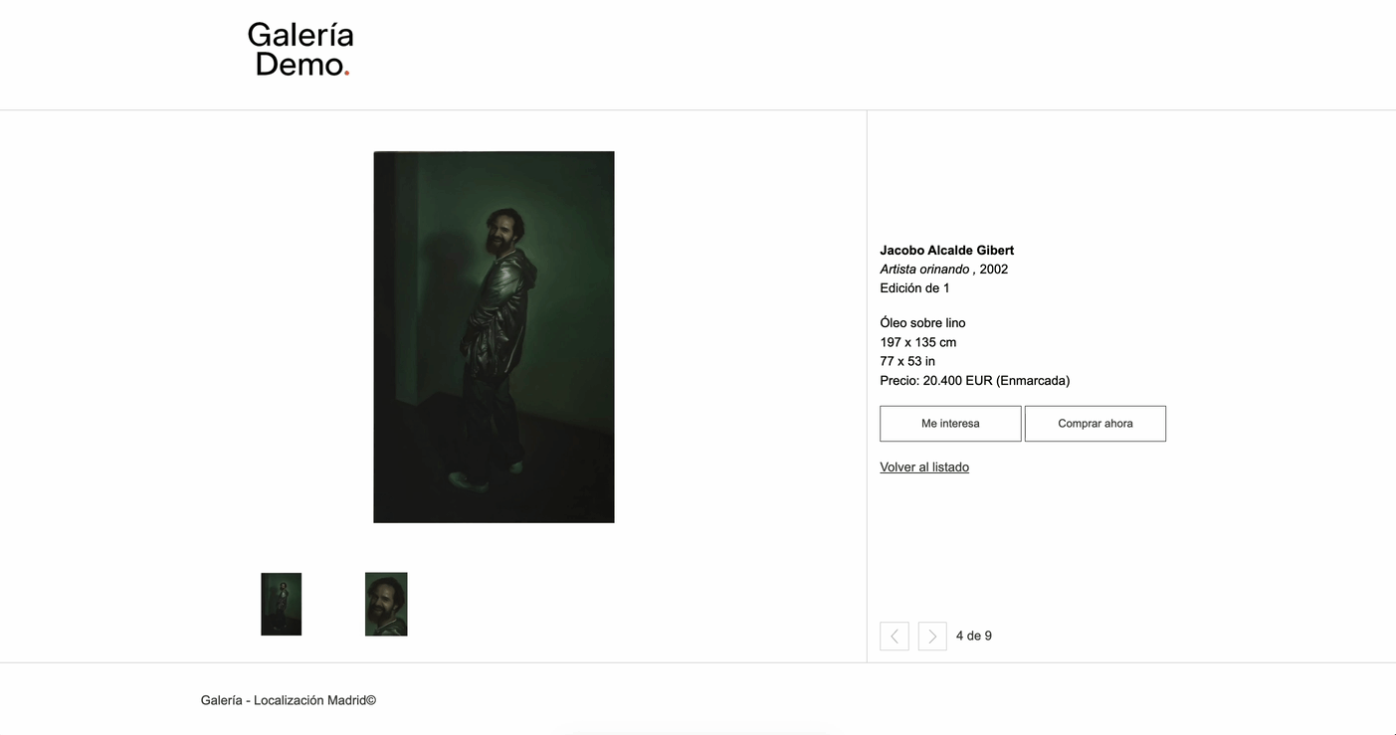Follow the Volver al listado link

[924, 467]
